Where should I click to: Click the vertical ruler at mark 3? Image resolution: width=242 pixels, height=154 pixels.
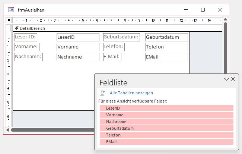coord(8,74)
